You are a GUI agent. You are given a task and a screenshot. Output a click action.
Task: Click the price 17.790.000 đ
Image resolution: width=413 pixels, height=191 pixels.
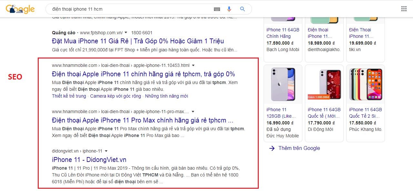tap(321, 123)
